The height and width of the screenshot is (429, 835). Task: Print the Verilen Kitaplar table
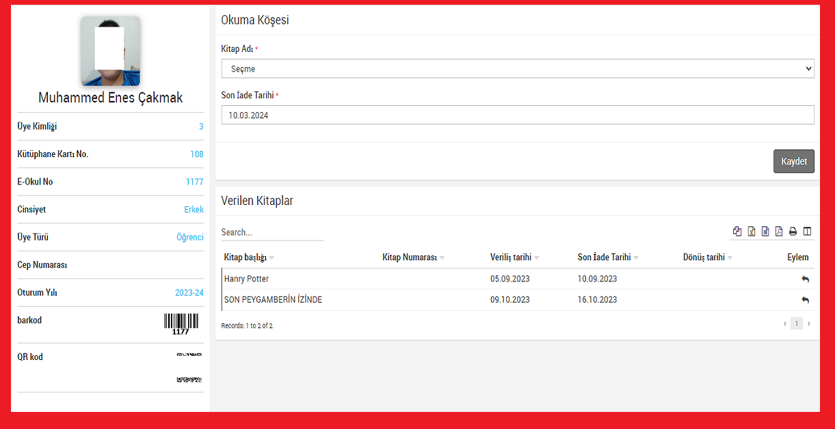793,232
